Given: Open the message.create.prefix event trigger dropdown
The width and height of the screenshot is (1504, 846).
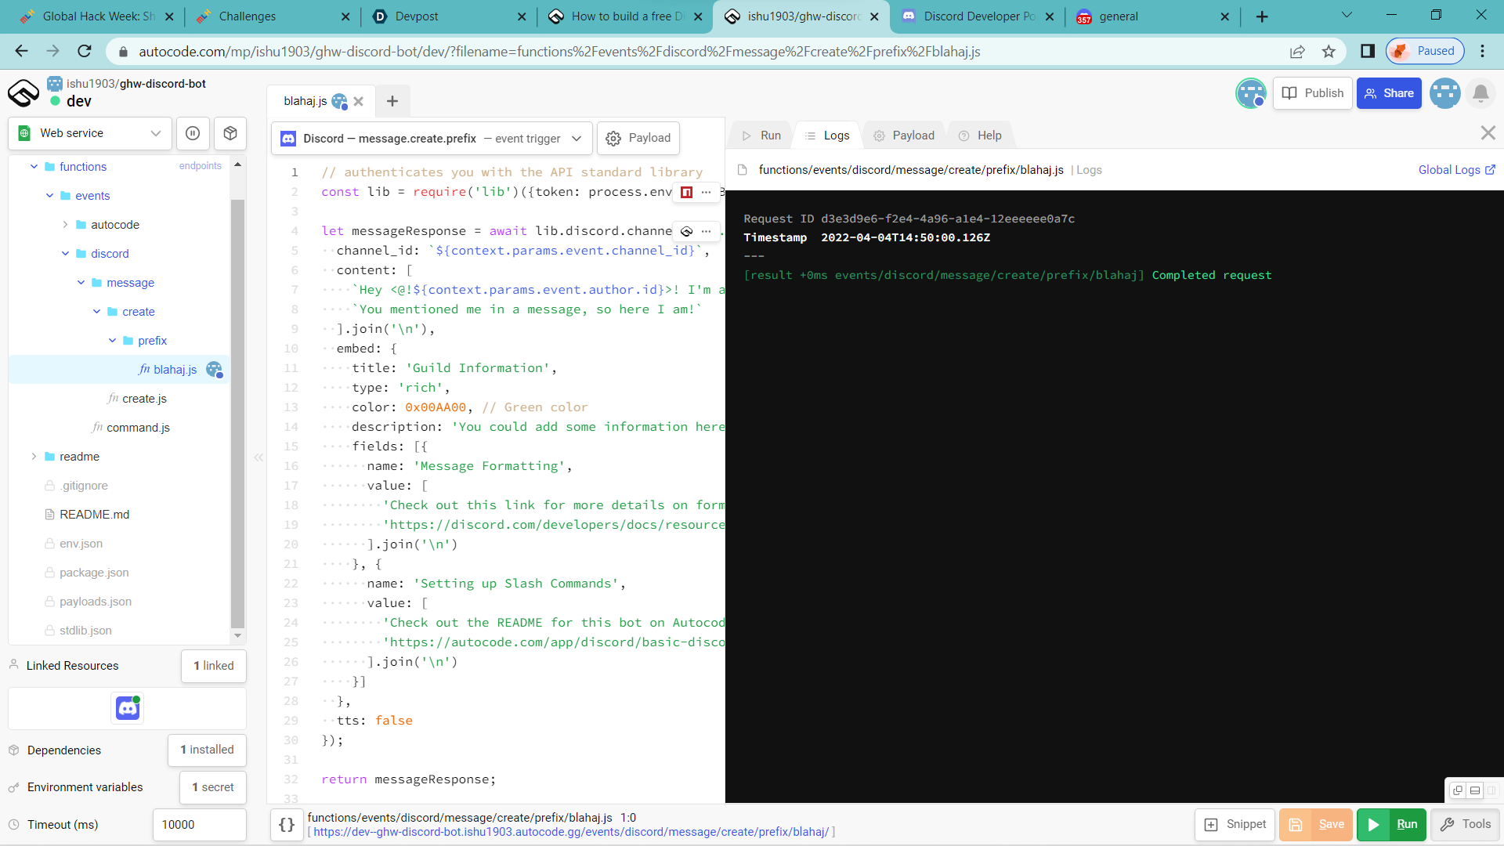Looking at the screenshot, I should coord(577,139).
